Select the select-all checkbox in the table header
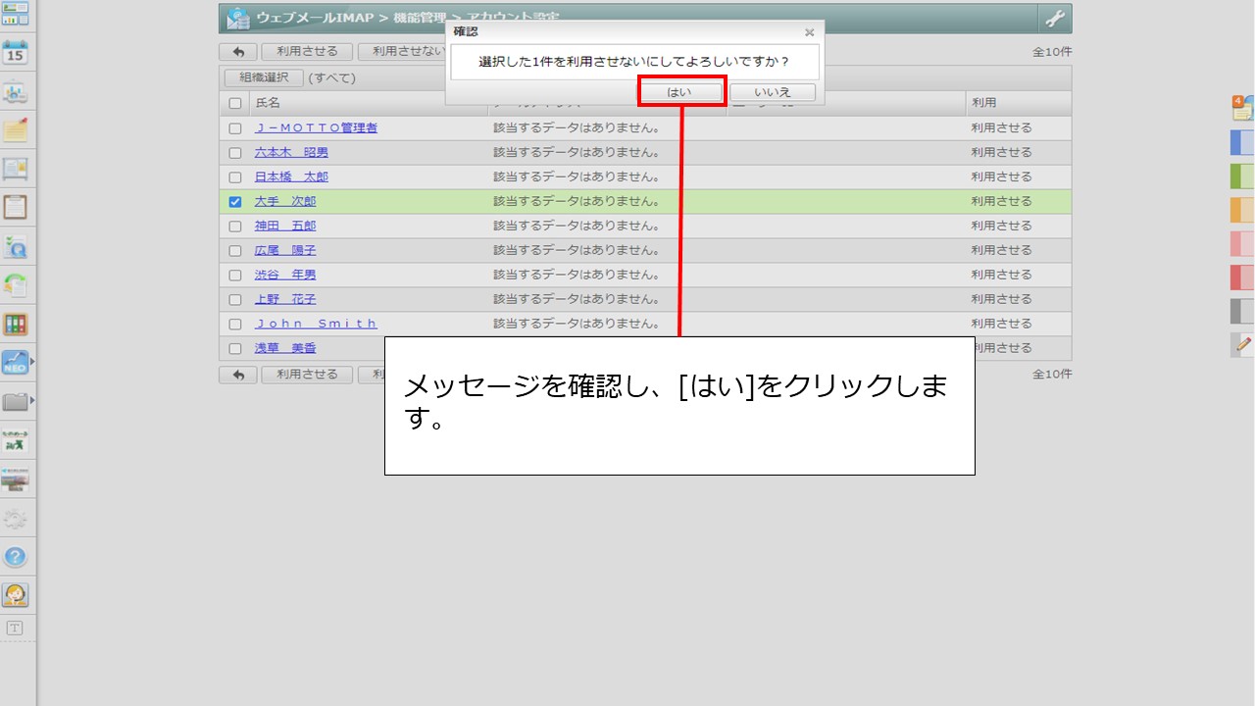The height and width of the screenshot is (706, 1255). [234, 102]
